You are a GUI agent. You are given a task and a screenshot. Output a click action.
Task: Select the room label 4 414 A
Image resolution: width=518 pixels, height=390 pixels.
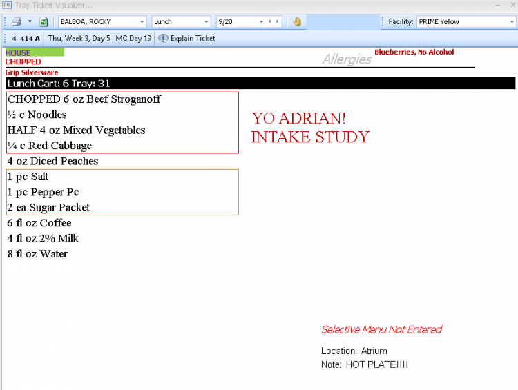pyautogui.click(x=26, y=39)
